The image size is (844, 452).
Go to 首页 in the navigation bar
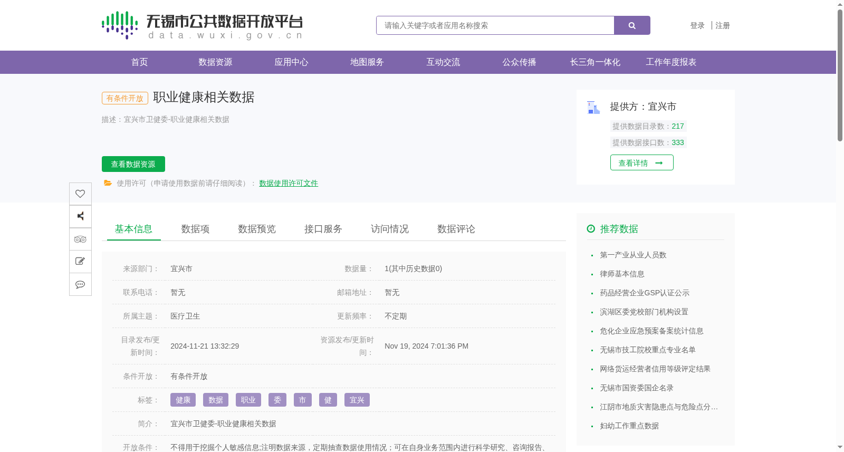139,62
